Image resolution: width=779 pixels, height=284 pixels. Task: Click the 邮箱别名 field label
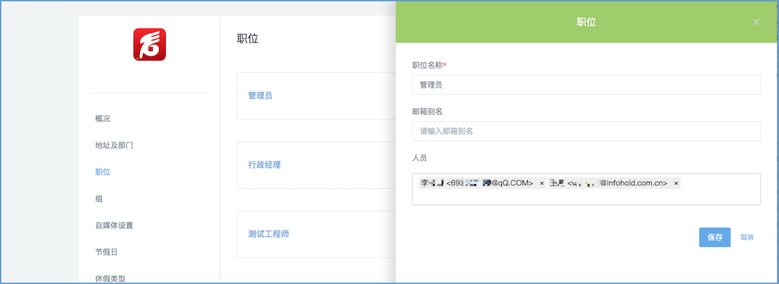(428, 111)
